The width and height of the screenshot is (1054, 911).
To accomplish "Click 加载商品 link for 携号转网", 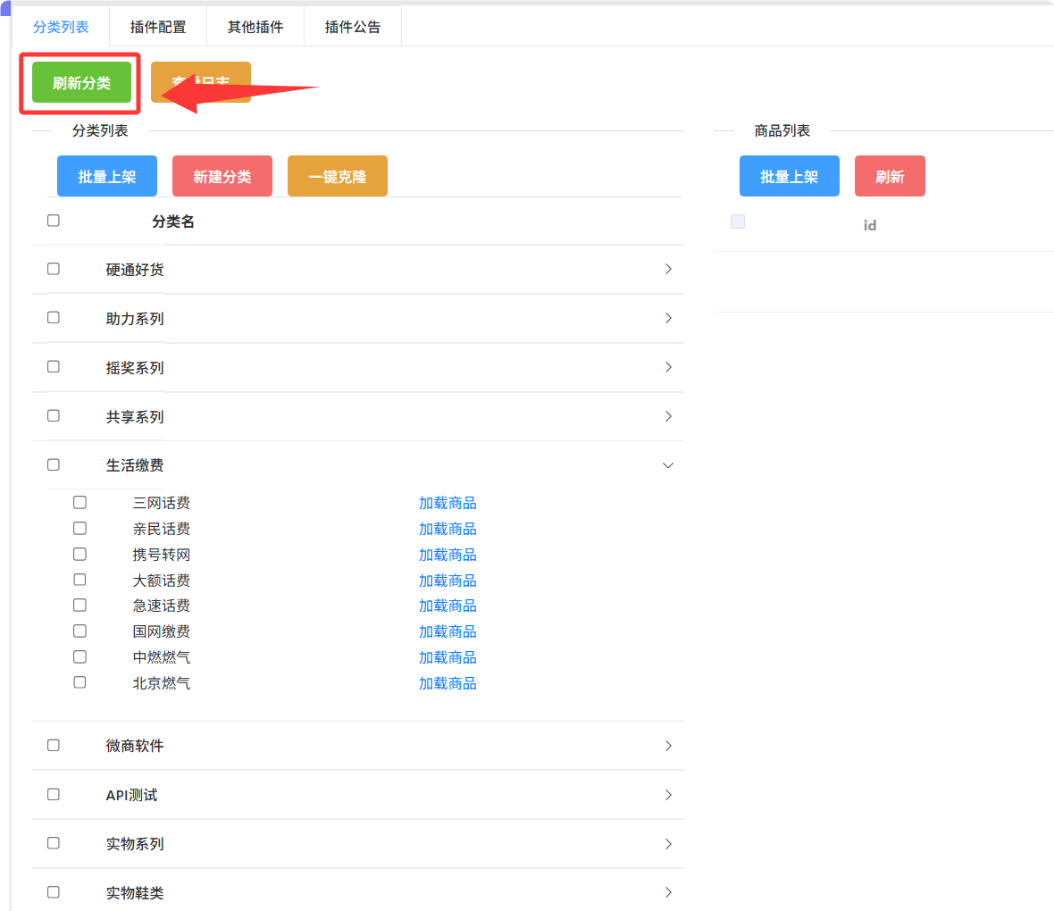I will tap(448, 555).
